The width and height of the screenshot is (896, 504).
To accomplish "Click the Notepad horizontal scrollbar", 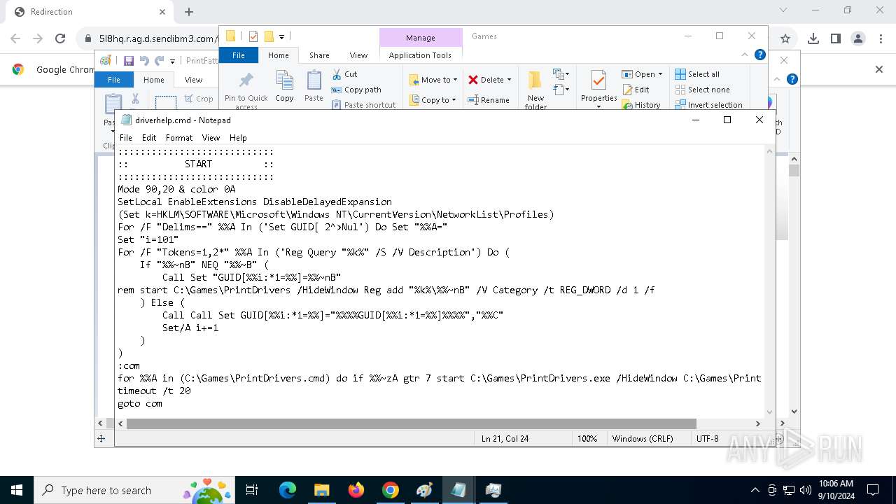I will tap(412, 423).
